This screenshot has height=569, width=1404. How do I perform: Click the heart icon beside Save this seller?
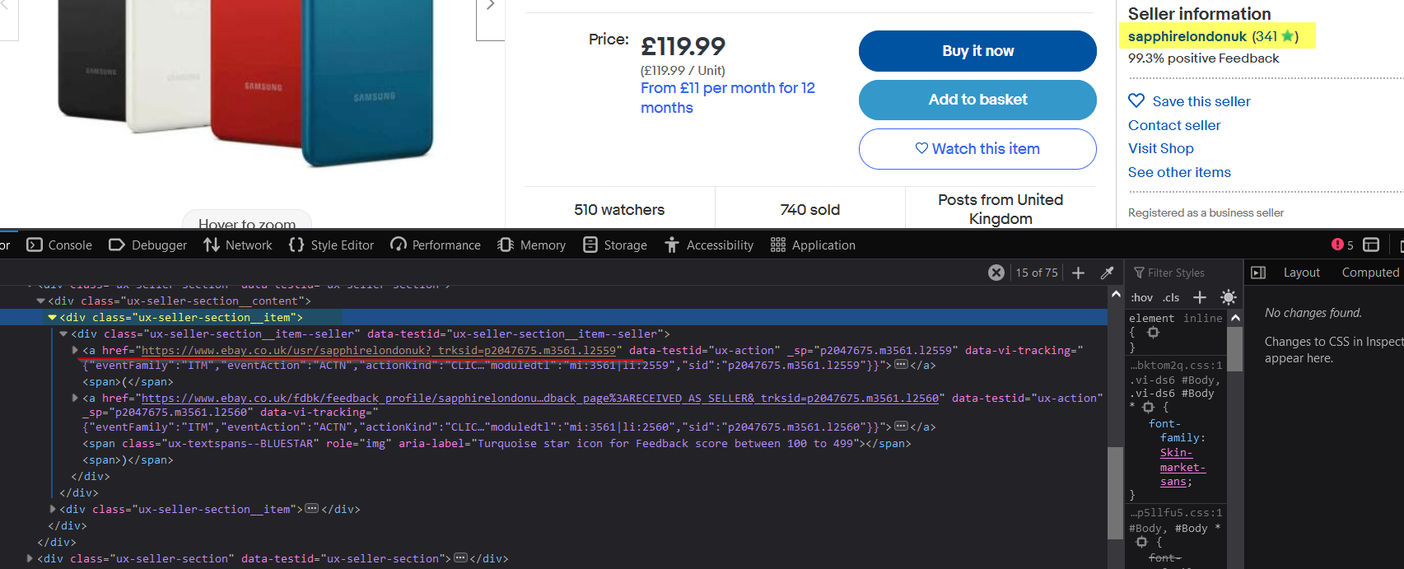pyautogui.click(x=1136, y=100)
